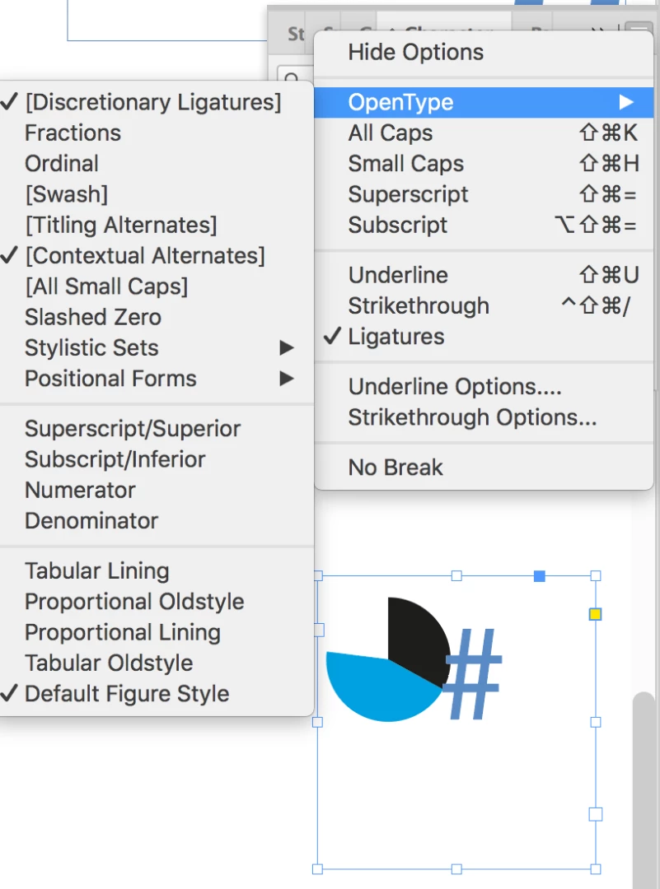Click the yellow live corners square on frame
Viewport: 660px width, 889px height.
[x=596, y=614]
